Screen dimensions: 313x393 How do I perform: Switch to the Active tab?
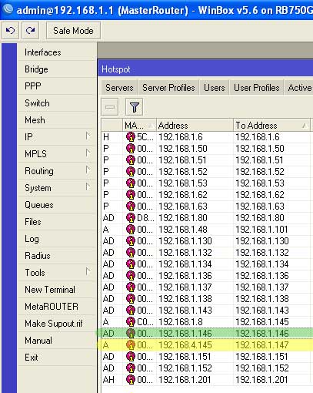point(298,88)
